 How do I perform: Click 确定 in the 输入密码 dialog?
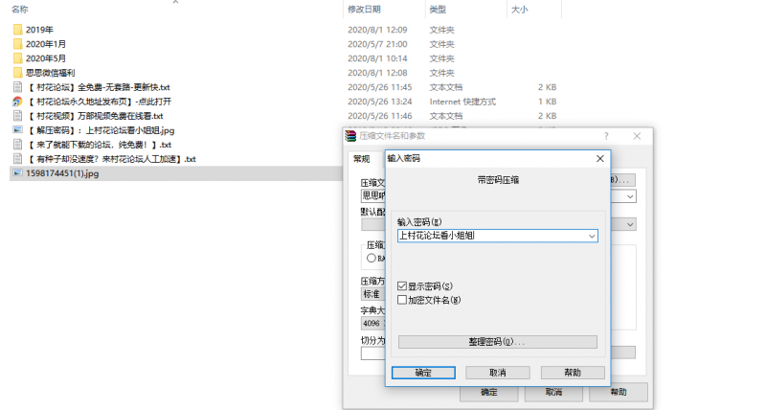(423, 373)
